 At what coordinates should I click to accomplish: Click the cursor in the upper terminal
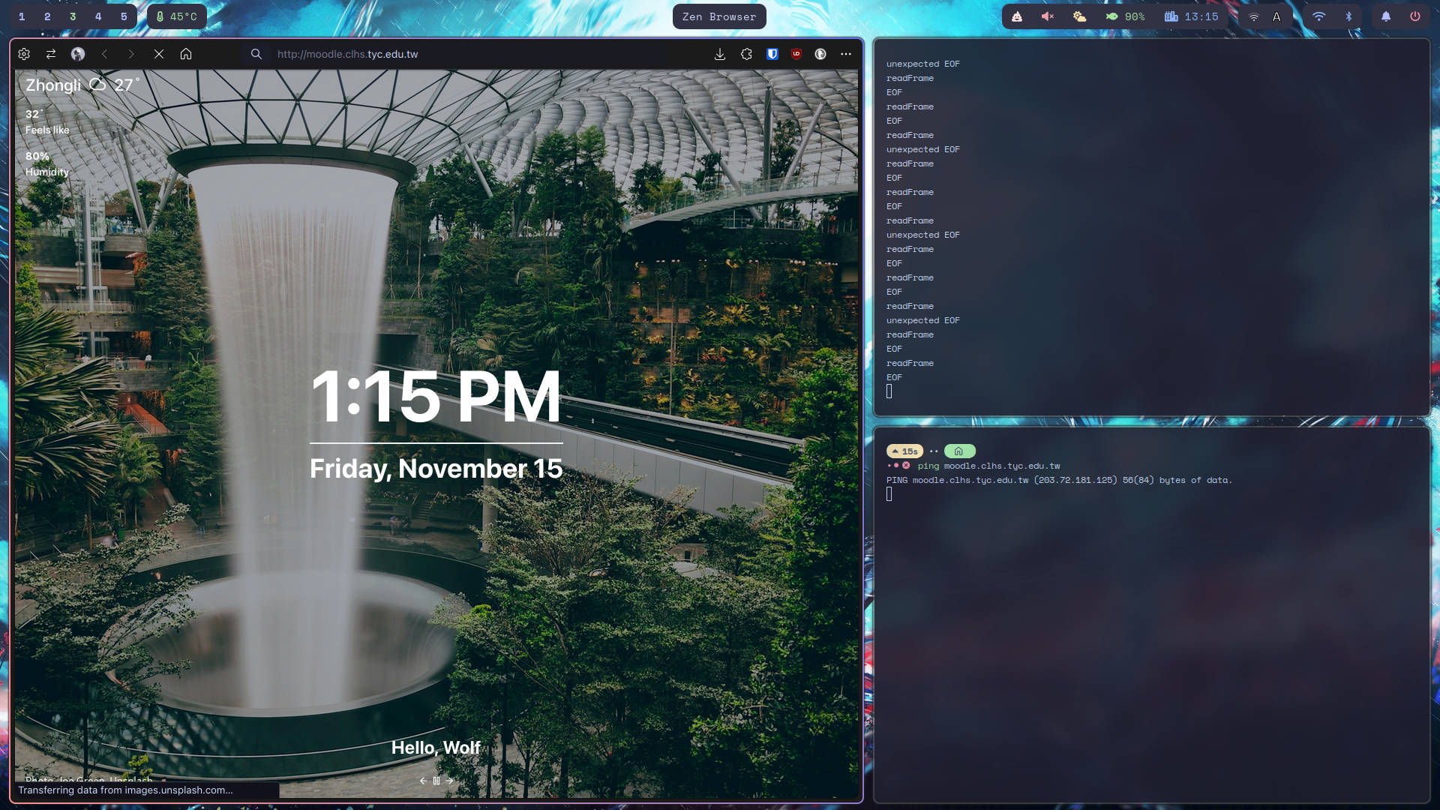coord(889,391)
